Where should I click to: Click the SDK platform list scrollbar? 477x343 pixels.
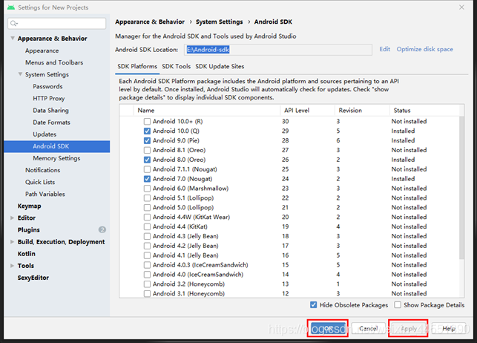tap(461, 187)
